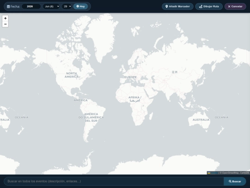Open the month dropdown Jun (6)
This screenshot has height=188, width=250.
point(51,6)
